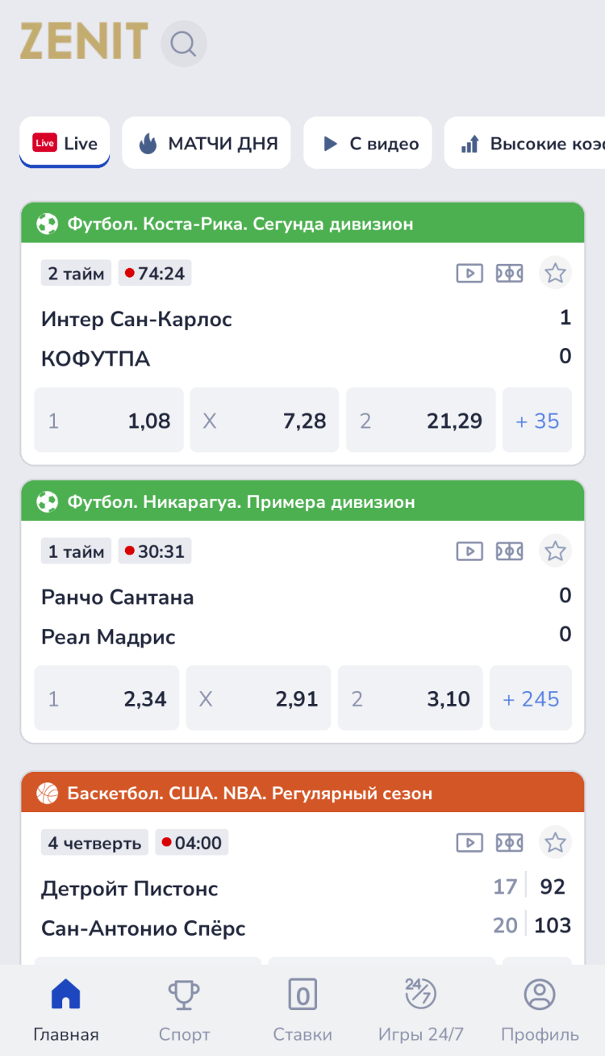Open the Спорт bottom navigation tab
The height and width of the screenshot is (1056, 605).
tap(184, 1010)
